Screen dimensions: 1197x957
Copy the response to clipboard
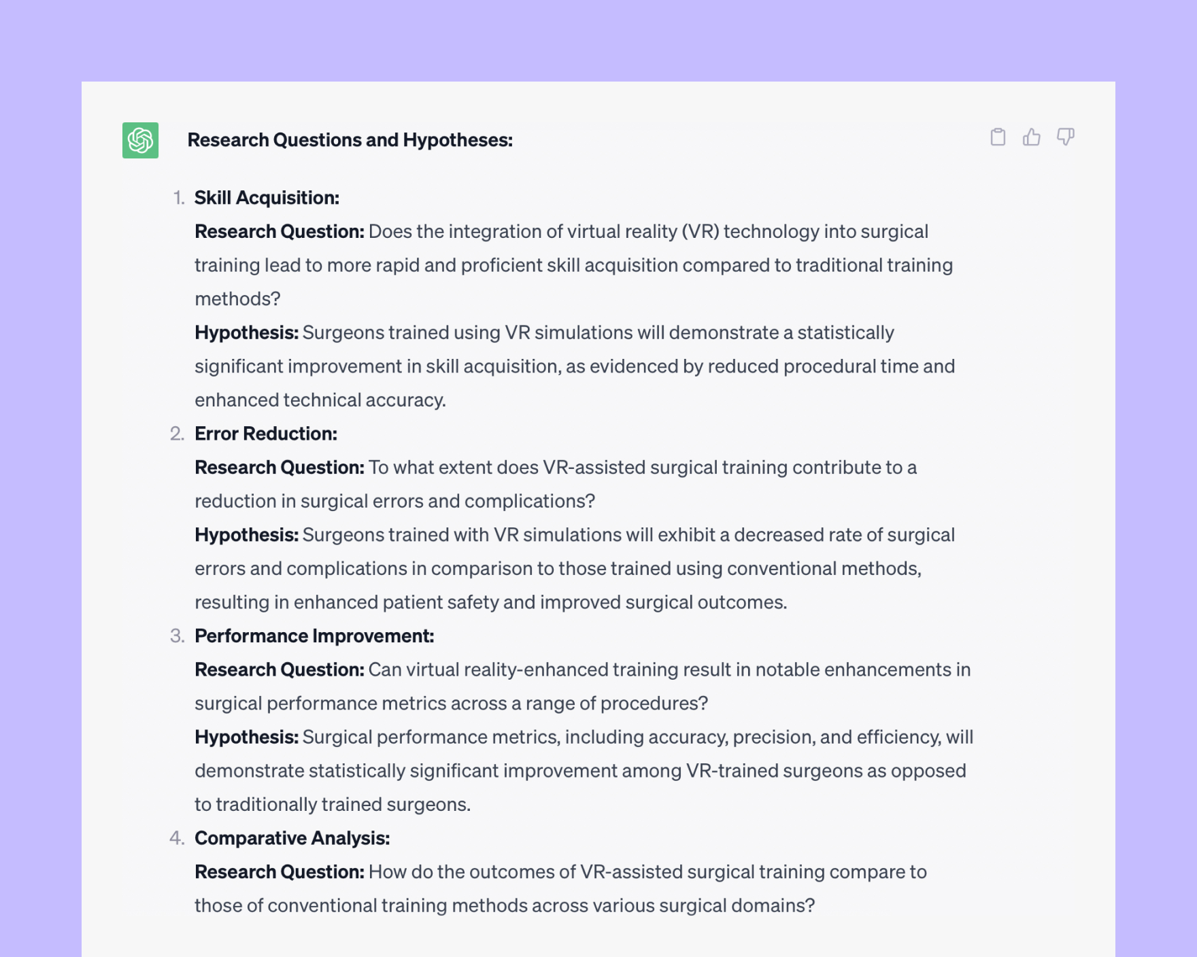pyautogui.click(x=998, y=138)
